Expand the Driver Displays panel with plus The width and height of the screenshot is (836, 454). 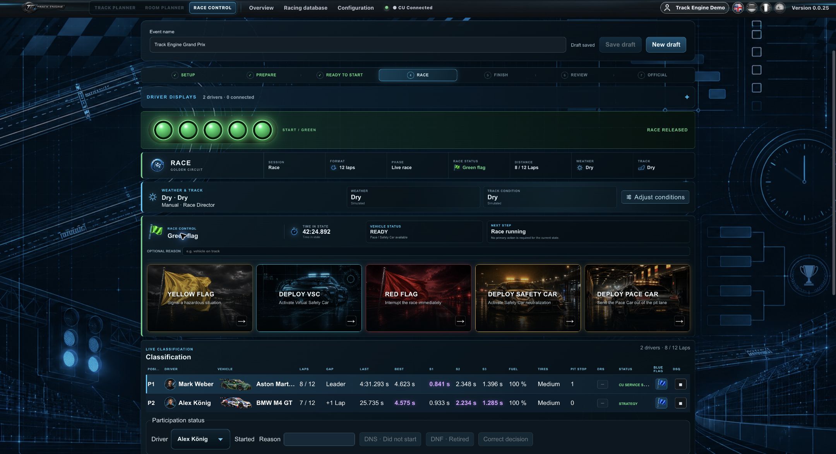(687, 97)
